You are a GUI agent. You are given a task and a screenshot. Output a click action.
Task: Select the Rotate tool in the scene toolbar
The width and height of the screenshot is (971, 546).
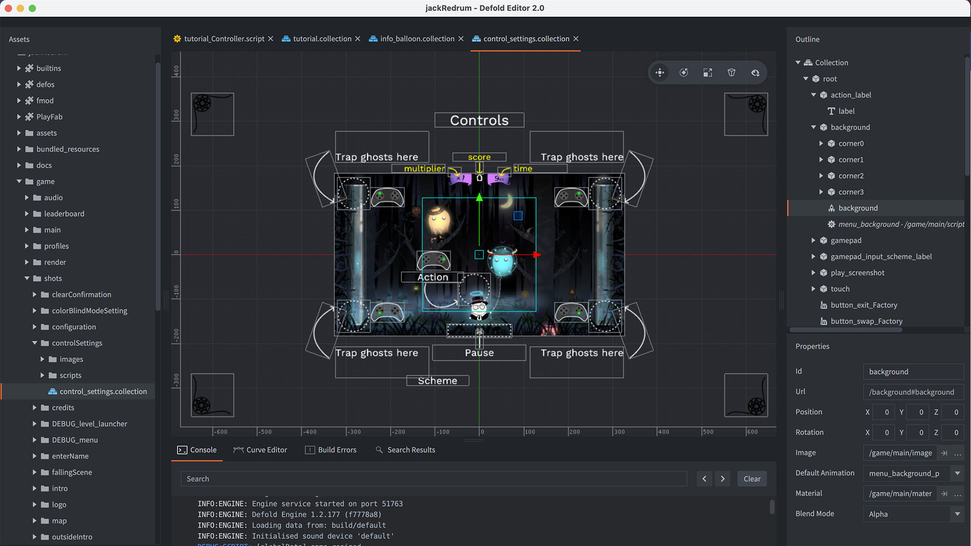coord(684,72)
